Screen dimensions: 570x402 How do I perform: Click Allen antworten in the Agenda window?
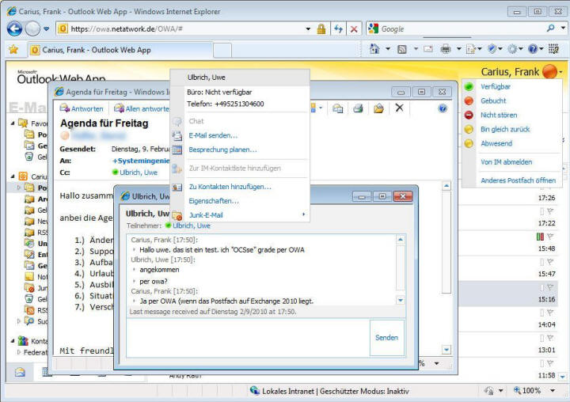(x=142, y=108)
